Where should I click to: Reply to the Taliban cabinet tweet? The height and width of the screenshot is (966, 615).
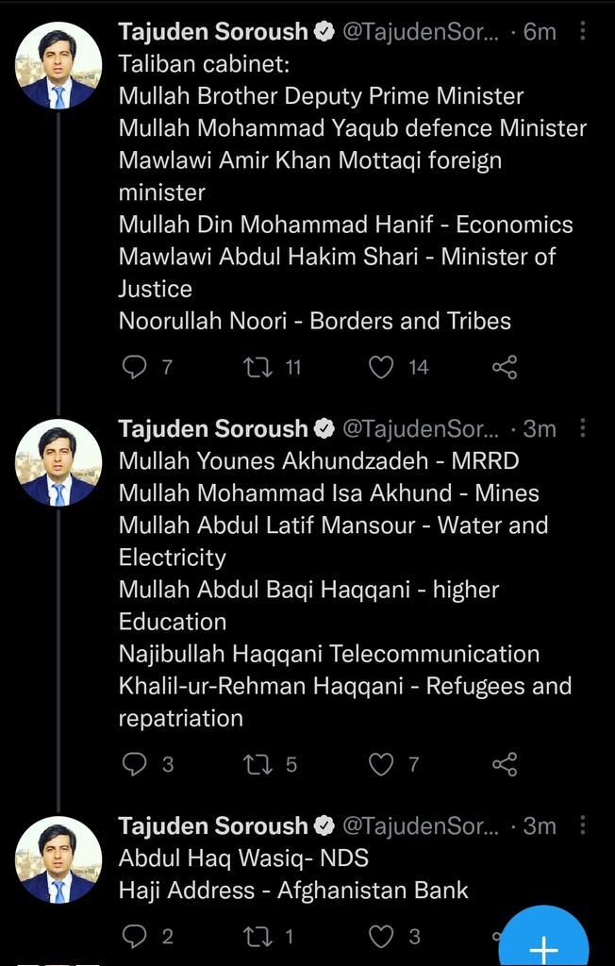click(135, 367)
